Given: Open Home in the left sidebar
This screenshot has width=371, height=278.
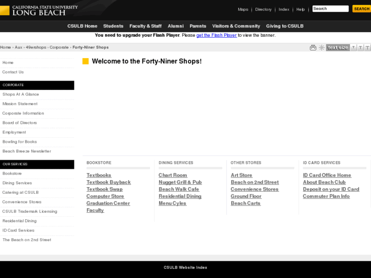Looking at the screenshot, I should tap(8, 63).
